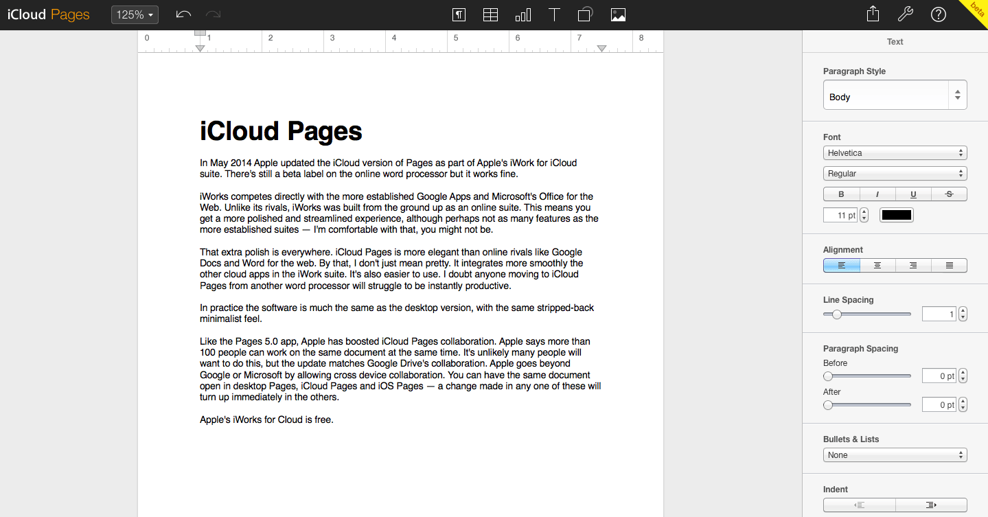Screen dimensions: 988x517
Task: Increase indent with the indent button
Action: pyautogui.click(x=931, y=505)
